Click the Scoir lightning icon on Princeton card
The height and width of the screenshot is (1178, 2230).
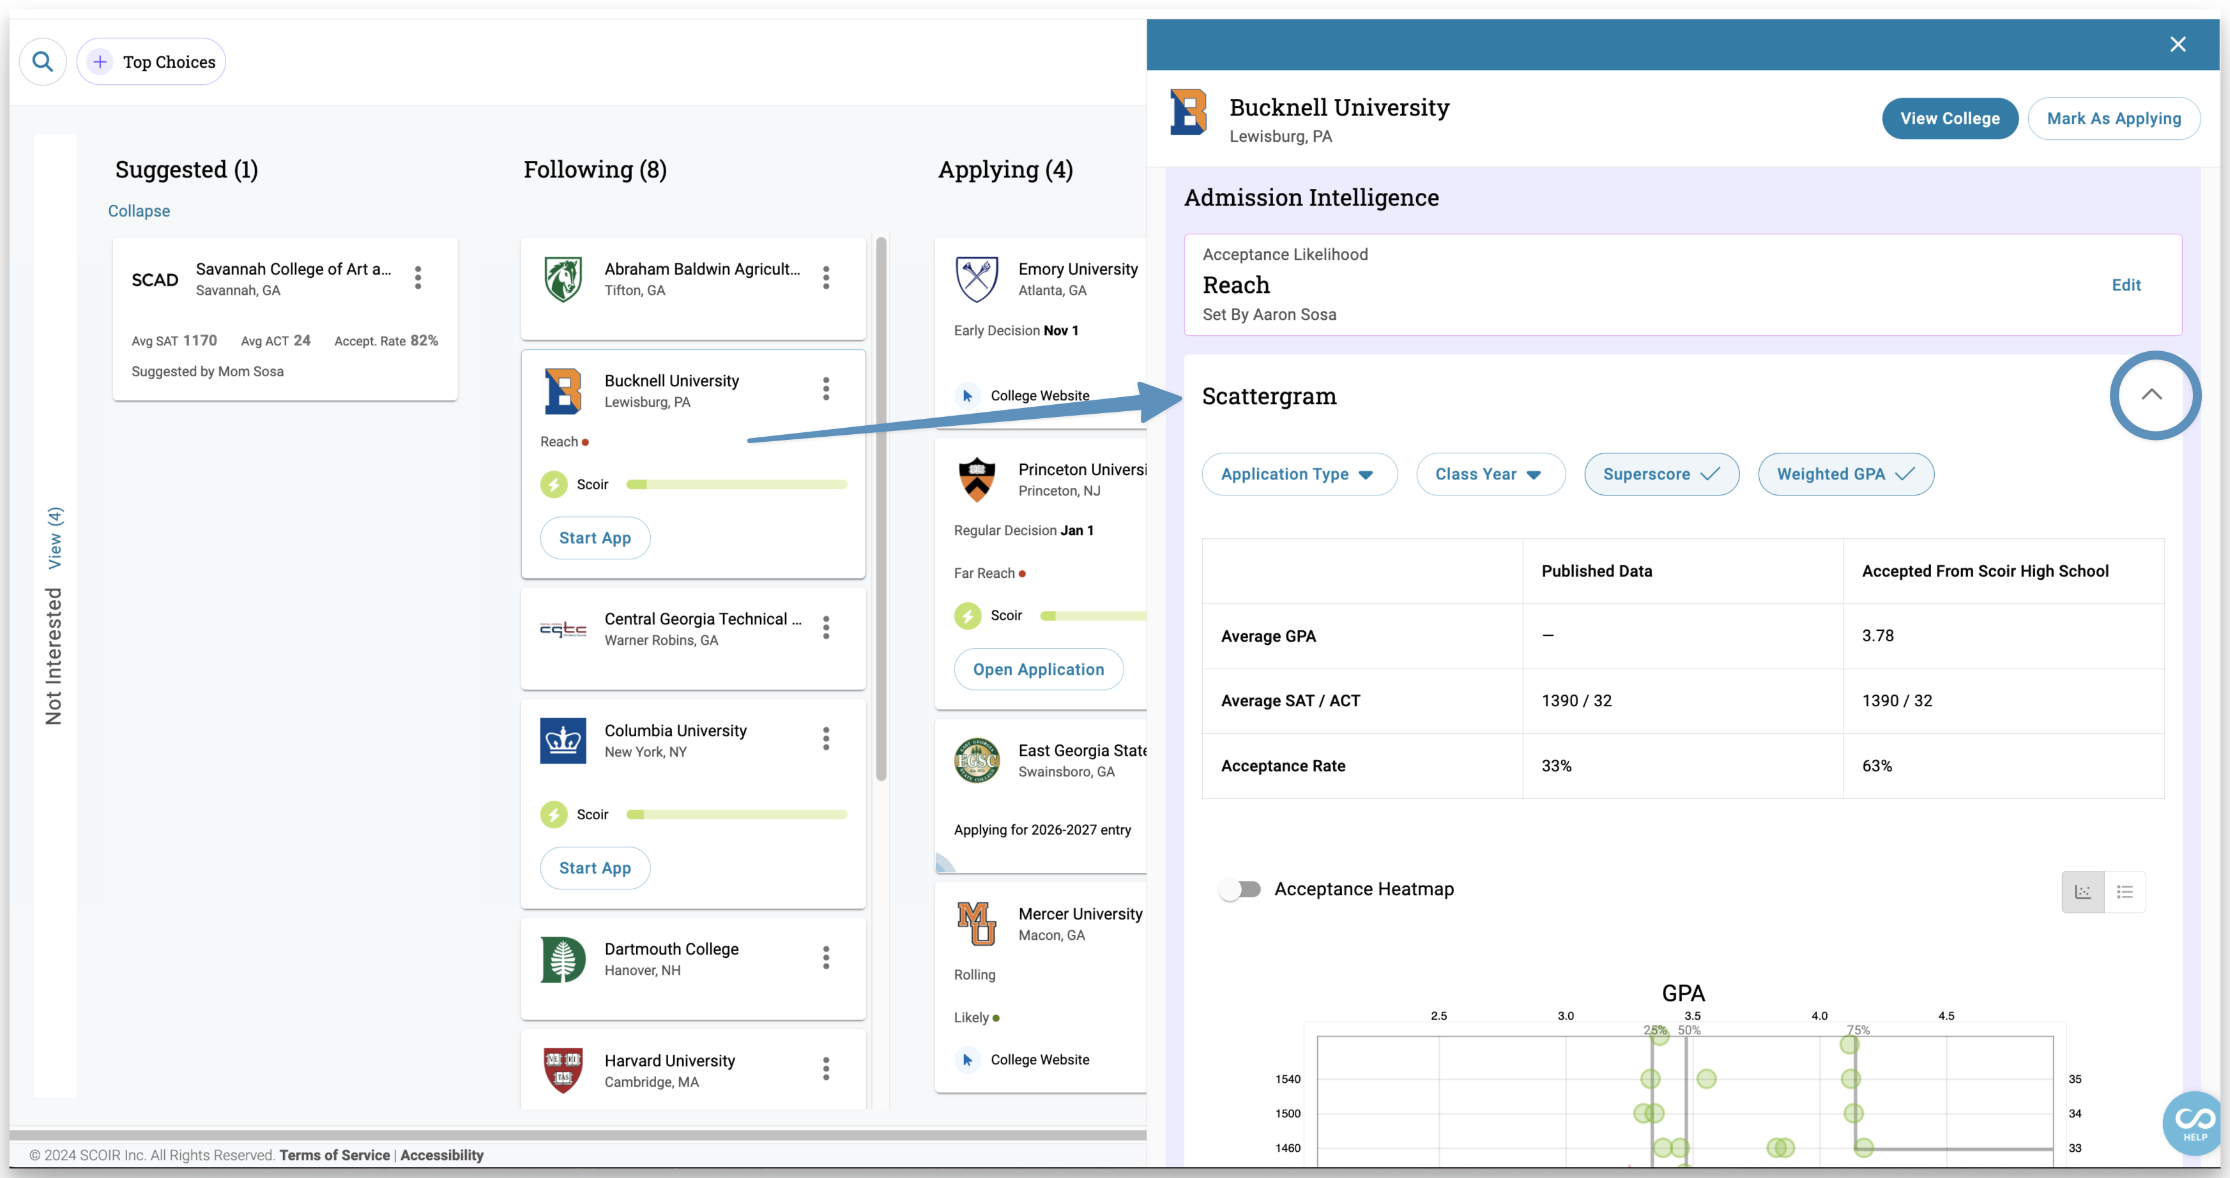(968, 615)
